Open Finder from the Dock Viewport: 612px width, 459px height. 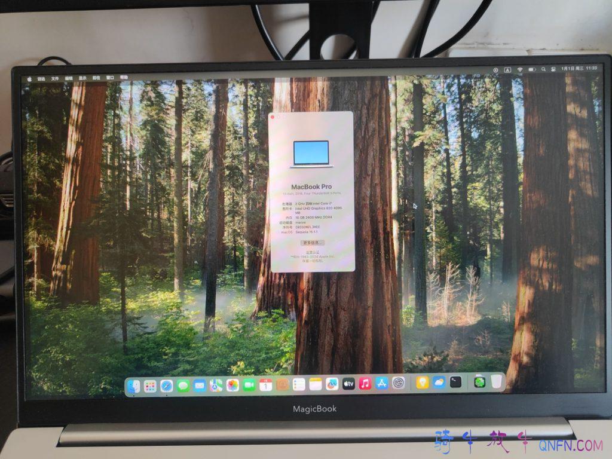coord(134,386)
